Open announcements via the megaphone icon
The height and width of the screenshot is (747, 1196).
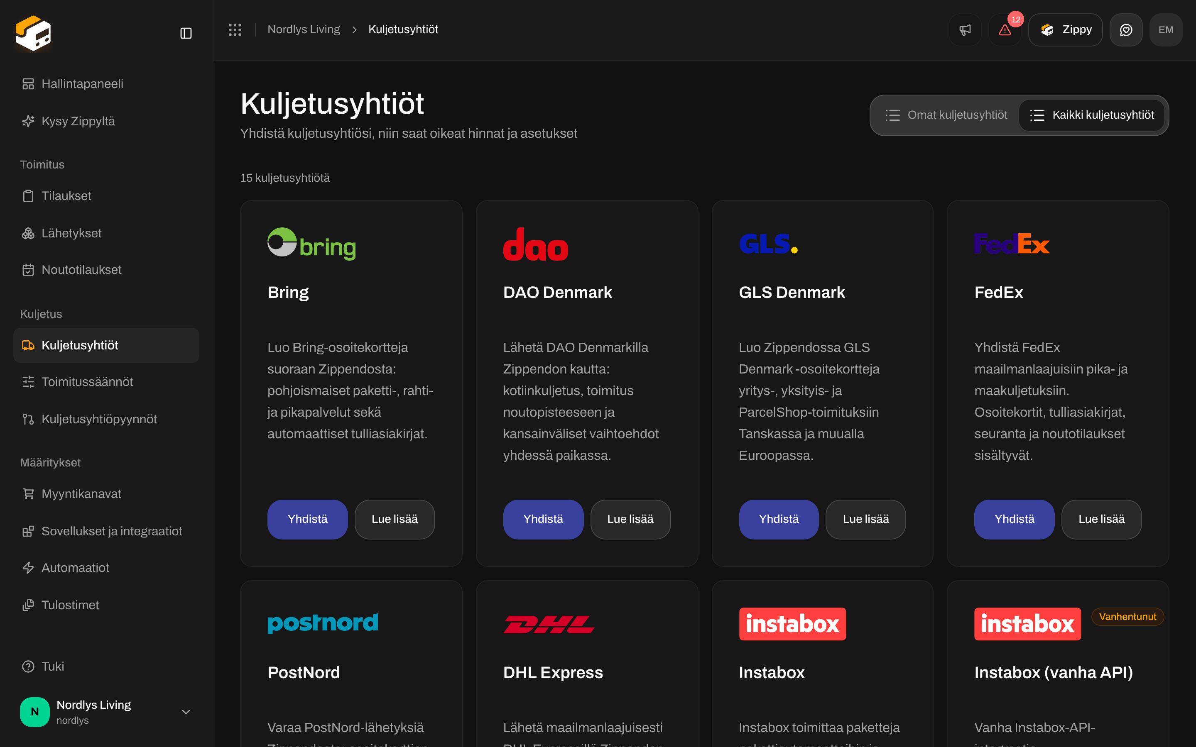click(x=965, y=29)
